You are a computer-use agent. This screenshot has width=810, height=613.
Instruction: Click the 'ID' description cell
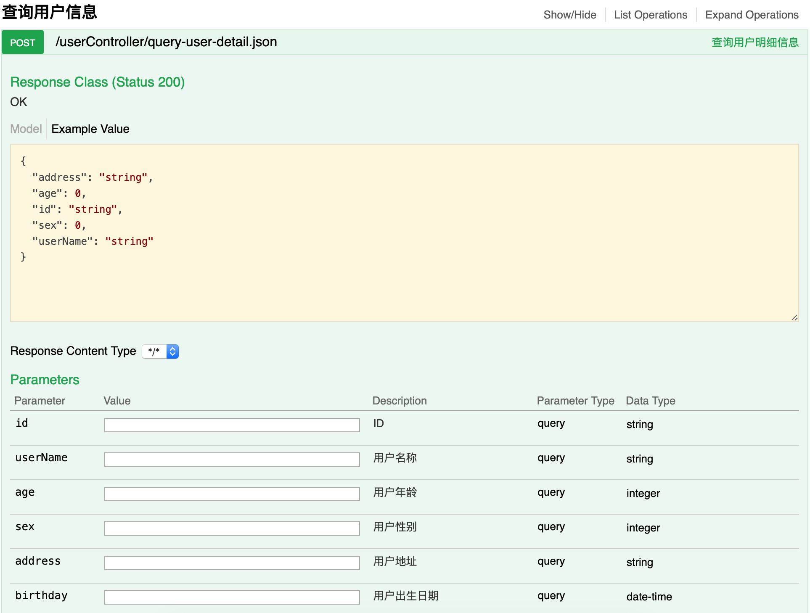click(x=379, y=423)
